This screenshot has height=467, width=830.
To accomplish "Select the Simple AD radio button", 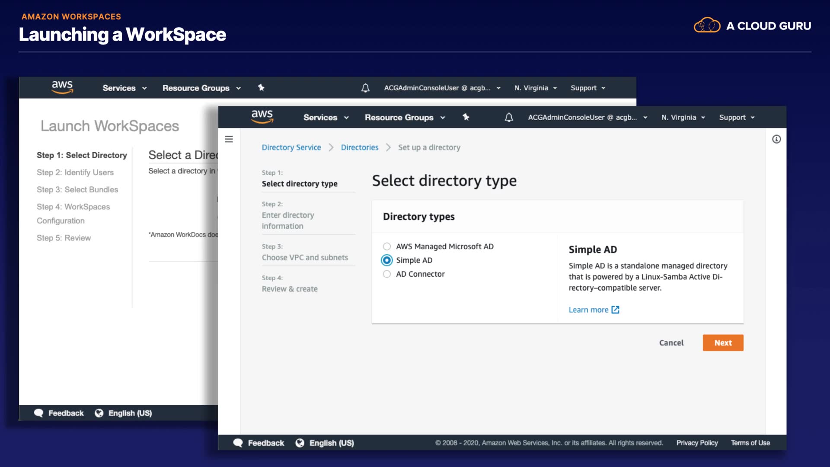I will [387, 260].
